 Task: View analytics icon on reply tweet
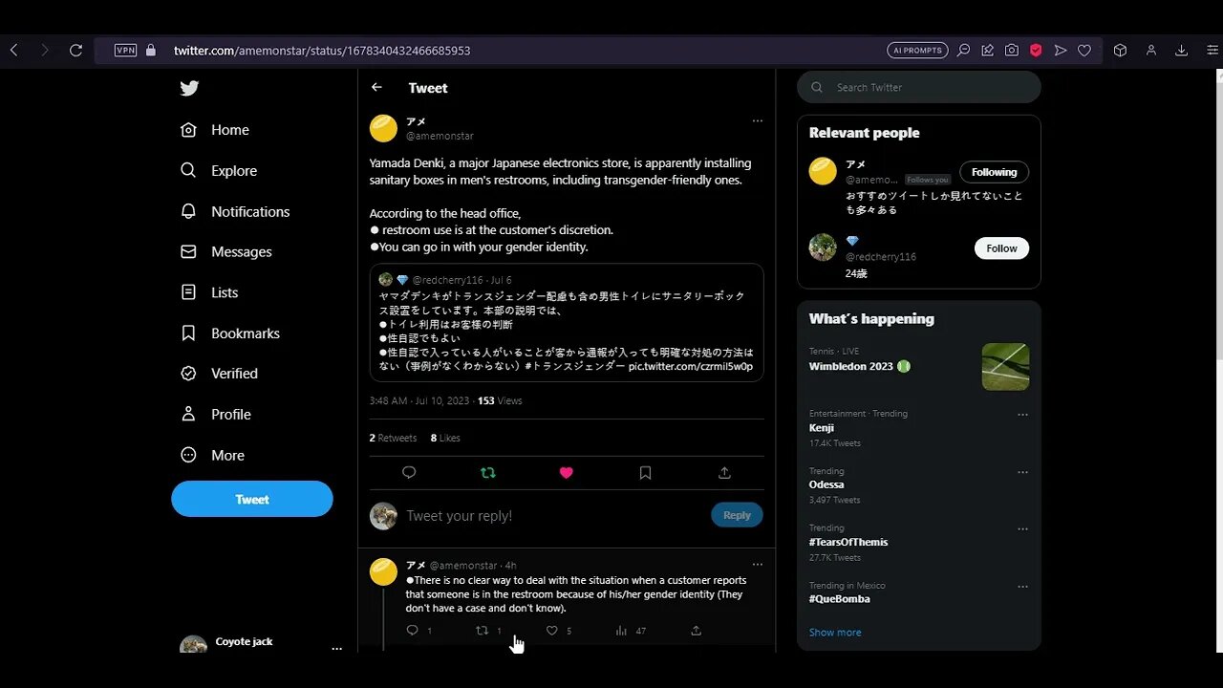tap(621, 631)
